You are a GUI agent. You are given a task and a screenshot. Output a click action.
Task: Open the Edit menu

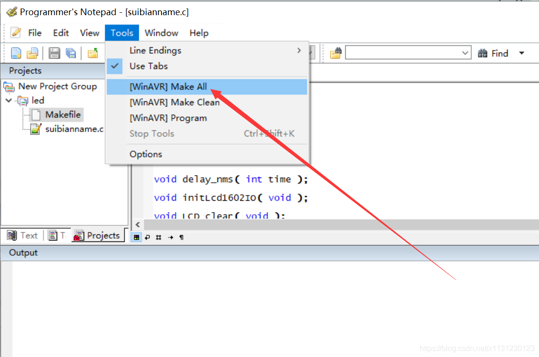(x=61, y=33)
